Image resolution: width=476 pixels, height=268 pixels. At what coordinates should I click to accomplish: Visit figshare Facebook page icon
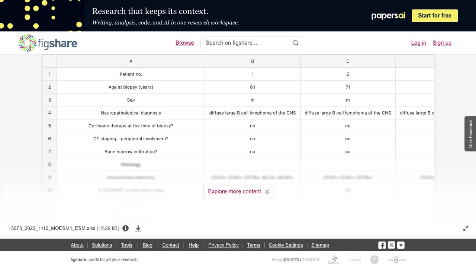coord(382,245)
